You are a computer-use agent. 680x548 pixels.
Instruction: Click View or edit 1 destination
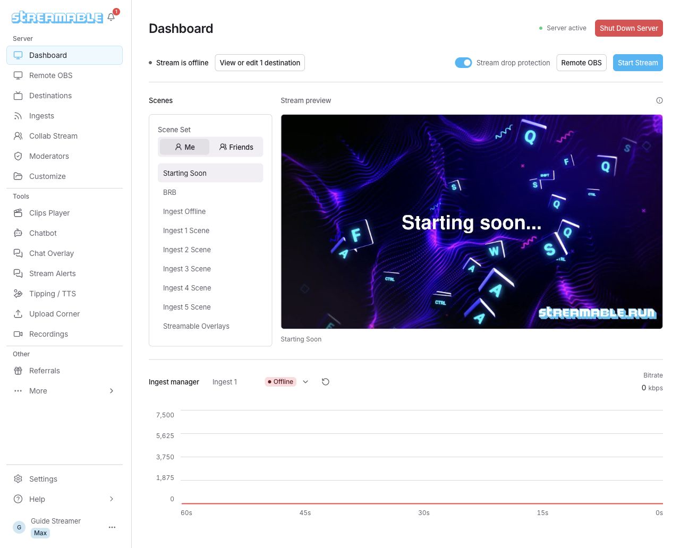[x=260, y=63]
